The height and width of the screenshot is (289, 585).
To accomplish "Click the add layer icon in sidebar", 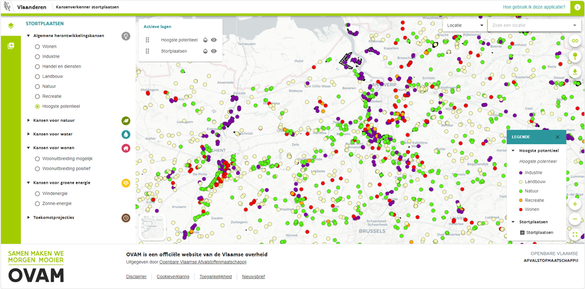I will click(11, 46).
